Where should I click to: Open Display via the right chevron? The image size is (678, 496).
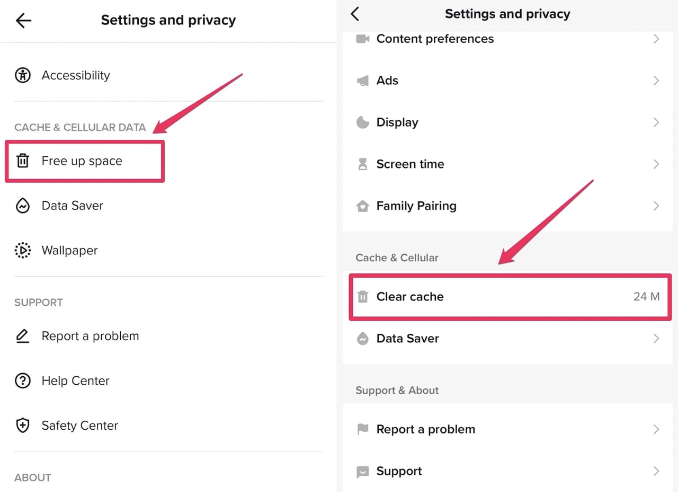[x=656, y=122]
